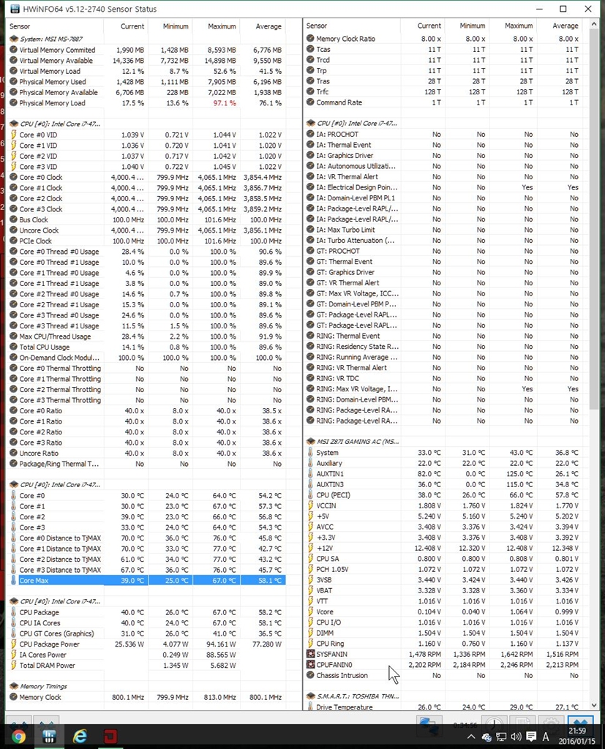Click the icon beside Total CPU Usage
Image resolution: width=605 pixels, height=749 pixels.
click(x=14, y=347)
